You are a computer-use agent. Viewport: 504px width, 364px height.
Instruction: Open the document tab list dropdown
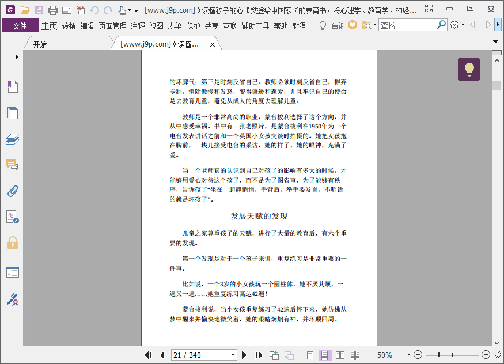click(x=495, y=42)
